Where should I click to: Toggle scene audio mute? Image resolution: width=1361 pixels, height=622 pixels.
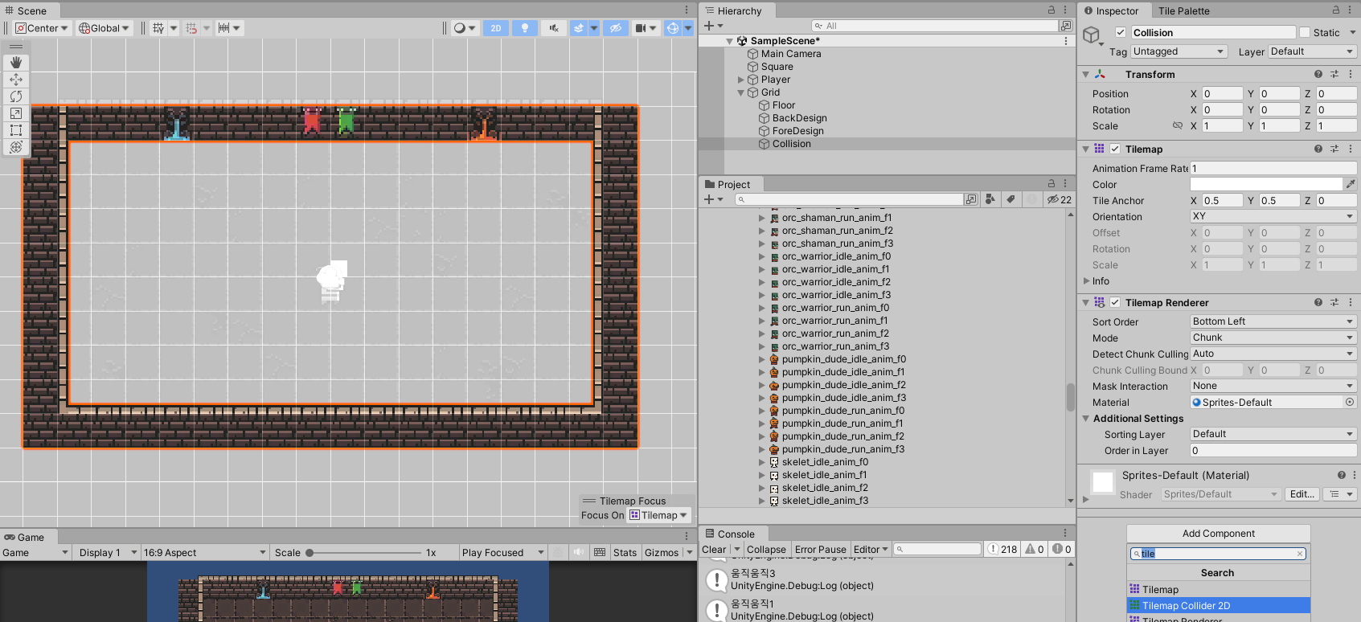pyautogui.click(x=554, y=28)
